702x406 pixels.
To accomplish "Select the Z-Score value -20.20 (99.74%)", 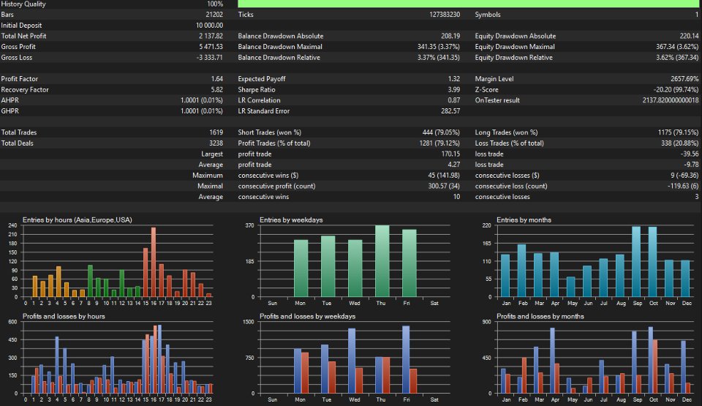I will coord(677,90).
